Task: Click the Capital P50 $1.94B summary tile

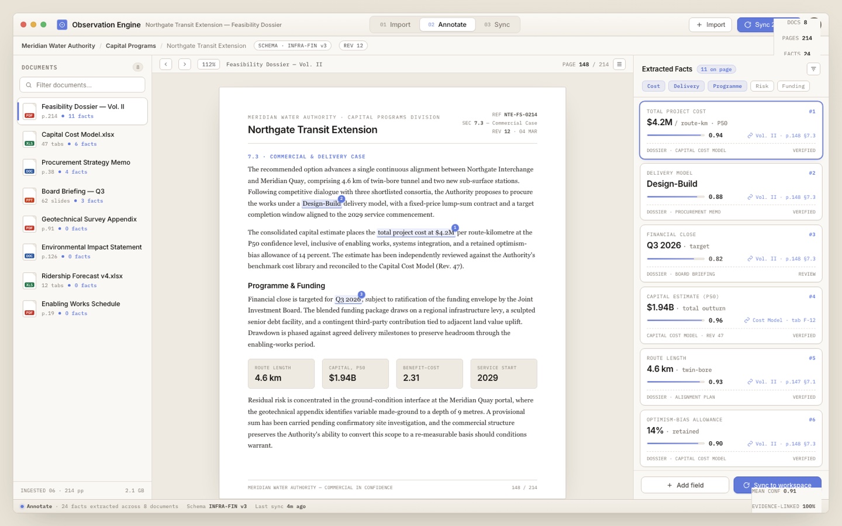Action: point(356,373)
